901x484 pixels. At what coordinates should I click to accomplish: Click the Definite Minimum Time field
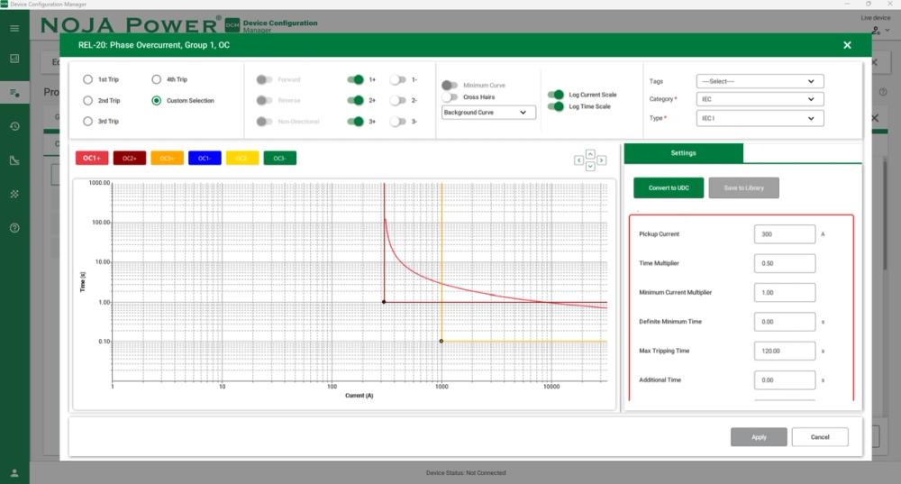785,322
